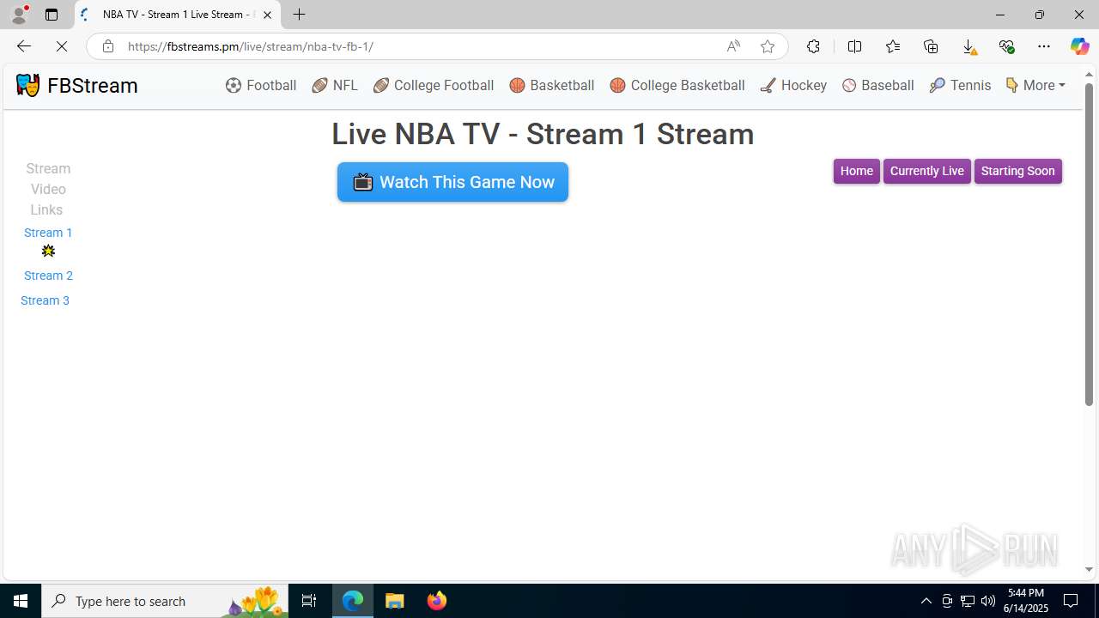Open network icon in system tray
This screenshot has height=618, width=1099.
point(968,601)
